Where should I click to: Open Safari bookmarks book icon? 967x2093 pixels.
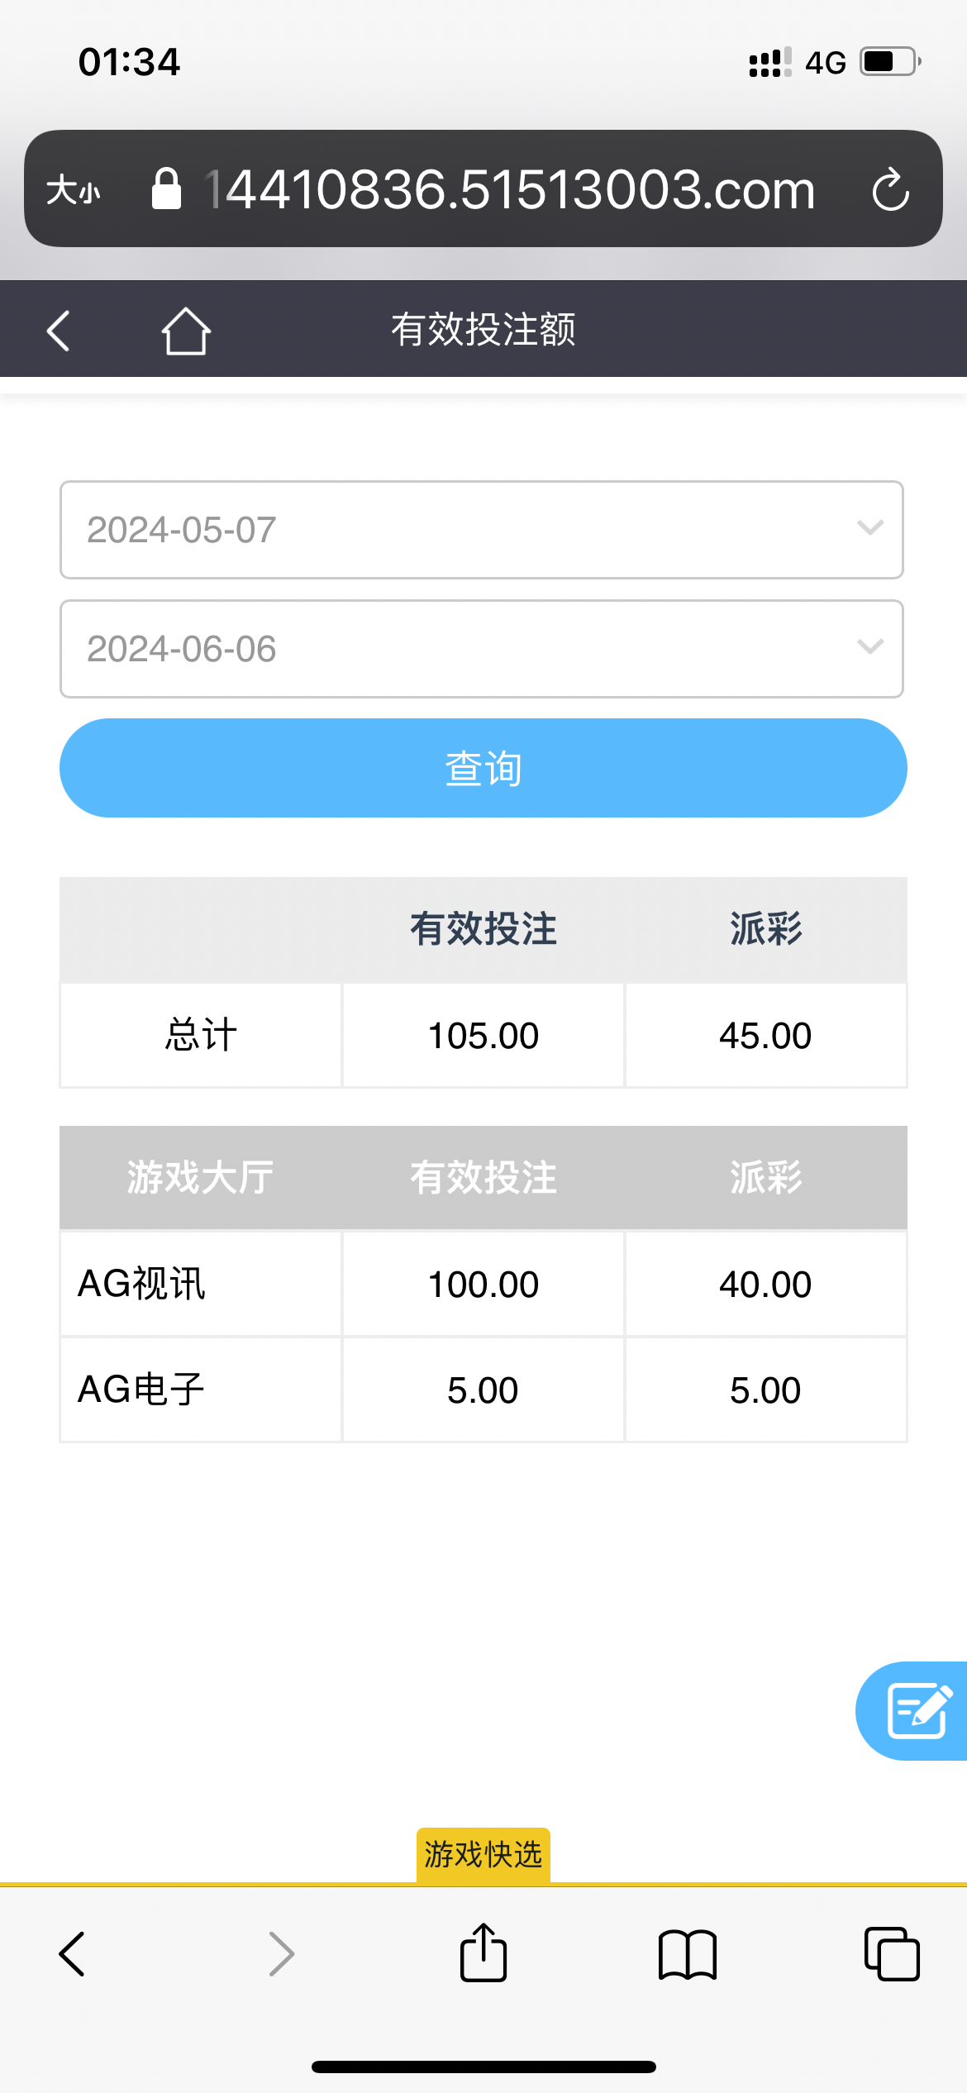pyautogui.click(x=688, y=1955)
